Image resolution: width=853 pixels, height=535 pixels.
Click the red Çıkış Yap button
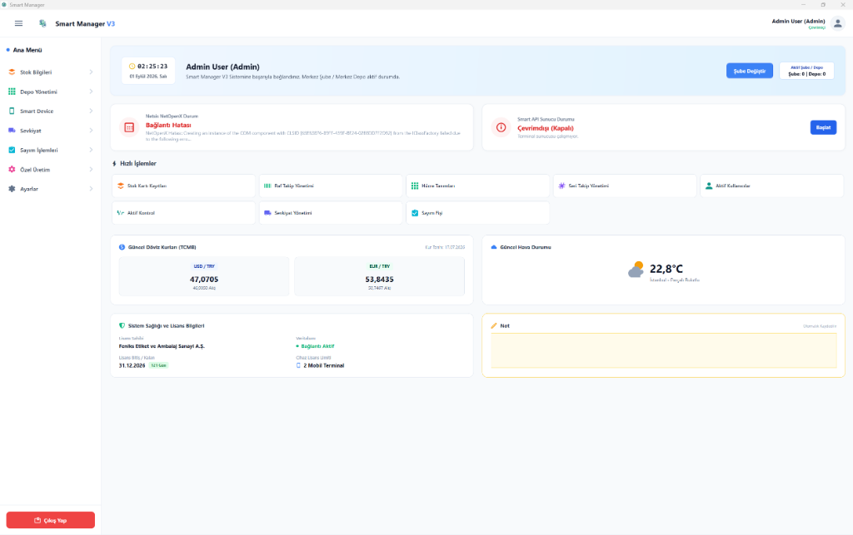click(x=51, y=520)
